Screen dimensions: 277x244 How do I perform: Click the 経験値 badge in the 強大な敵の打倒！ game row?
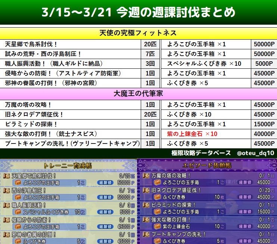244,226
